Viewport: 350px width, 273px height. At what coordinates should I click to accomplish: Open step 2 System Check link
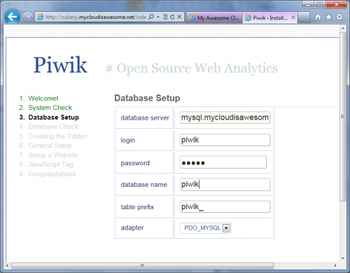(50, 108)
